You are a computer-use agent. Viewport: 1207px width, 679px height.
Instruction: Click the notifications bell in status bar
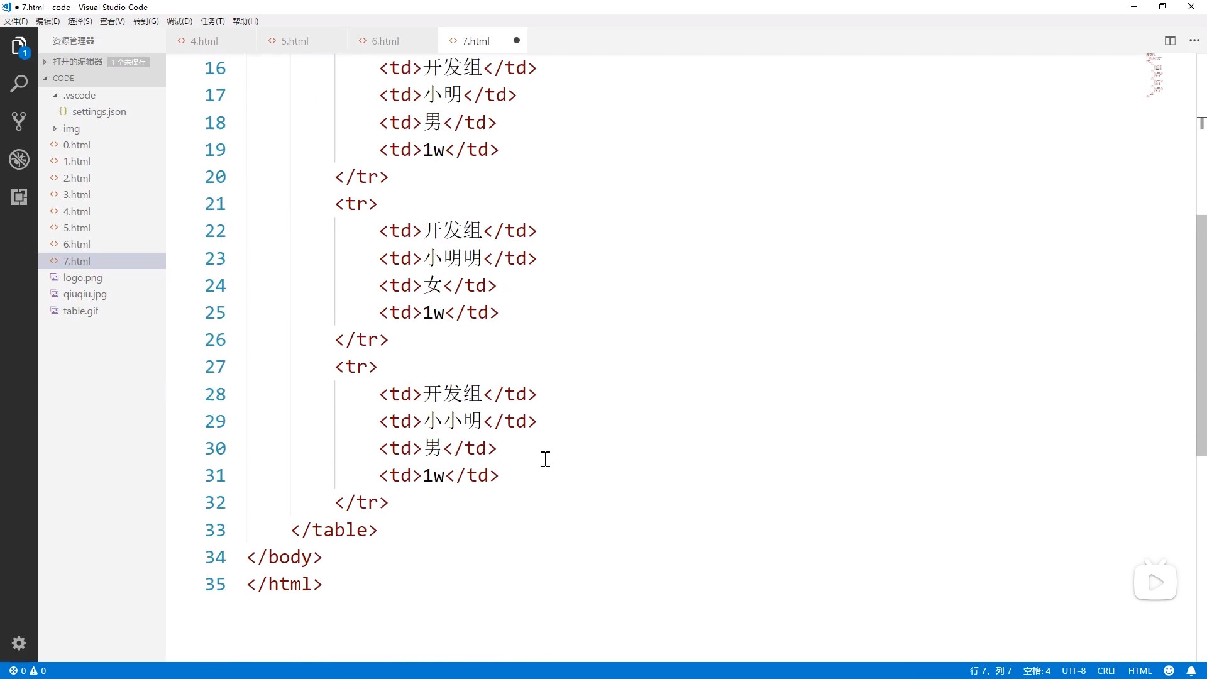tap(1191, 671)
